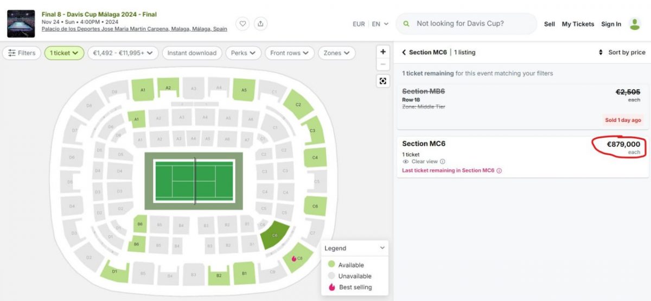Viewport: 651px width, 301px height.
Task: Open the venue address link
Action: [134, 29]
